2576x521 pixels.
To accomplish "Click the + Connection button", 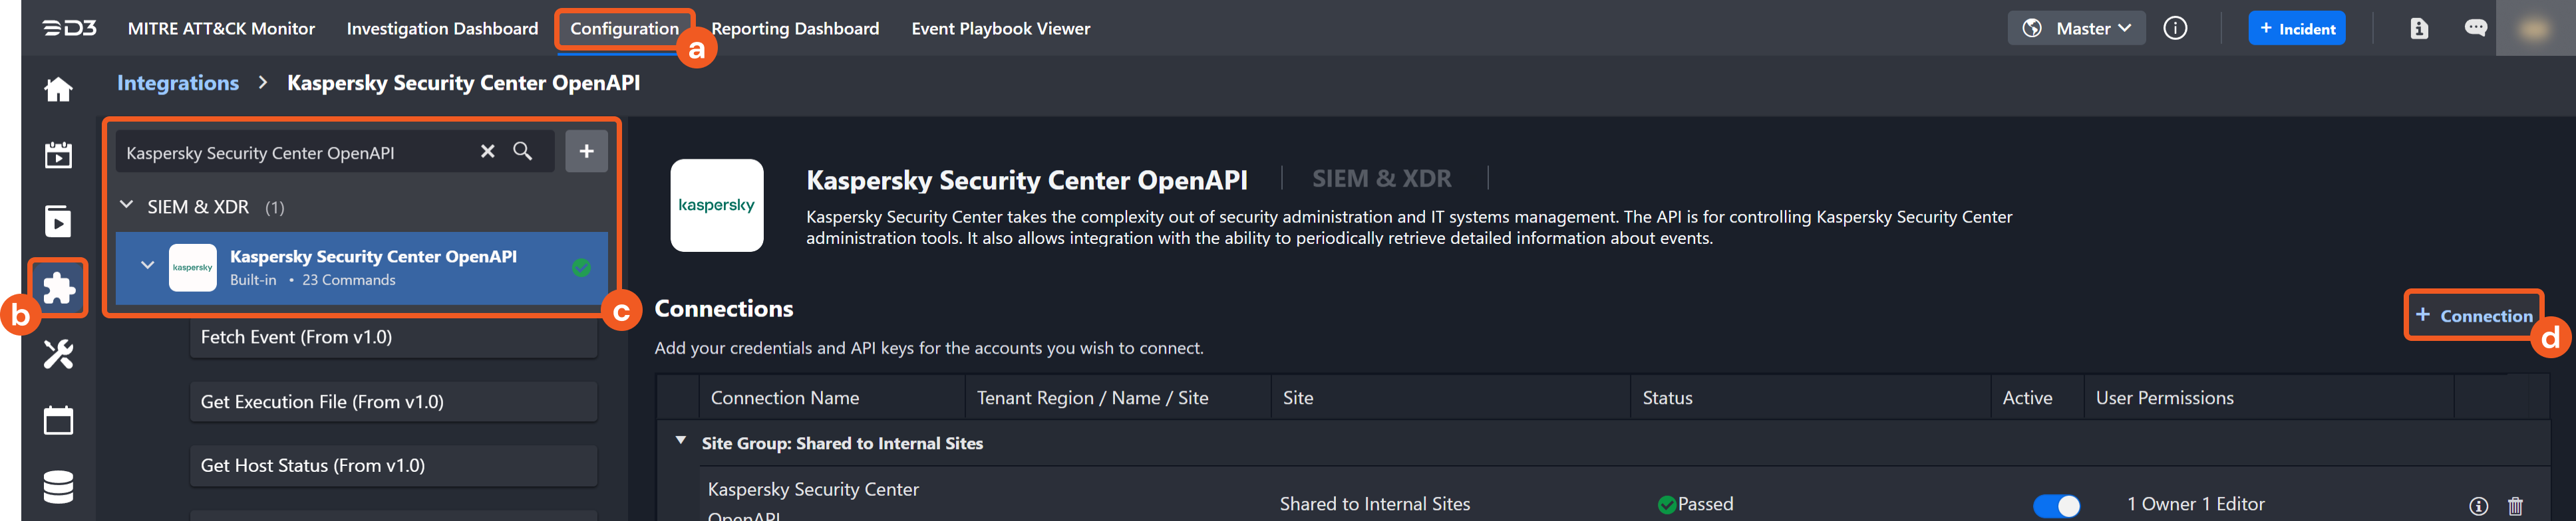I will (2473, 316).
